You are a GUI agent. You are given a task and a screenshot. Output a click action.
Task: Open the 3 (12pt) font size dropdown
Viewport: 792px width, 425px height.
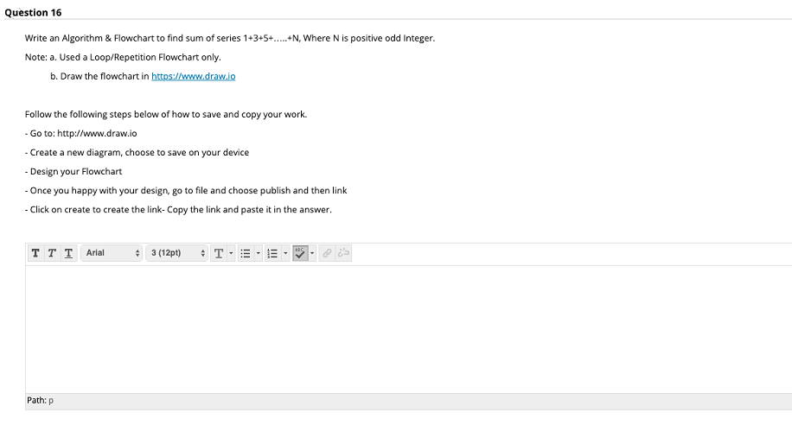176,253
